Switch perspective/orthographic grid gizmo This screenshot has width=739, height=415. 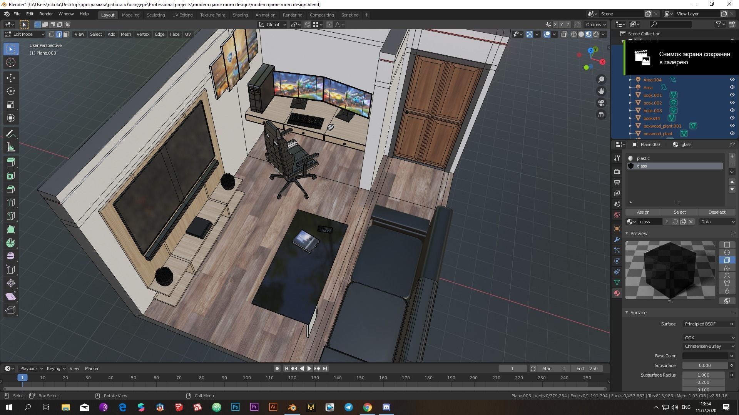coord(601,115)
